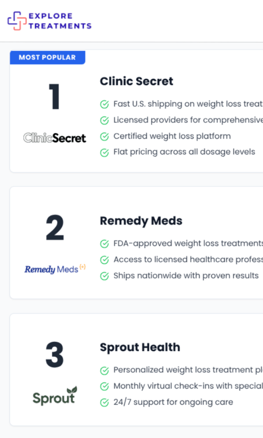Click check icon beside Certified weight loss platform
The image size is (263, 438).
click(x=104, y=137)
